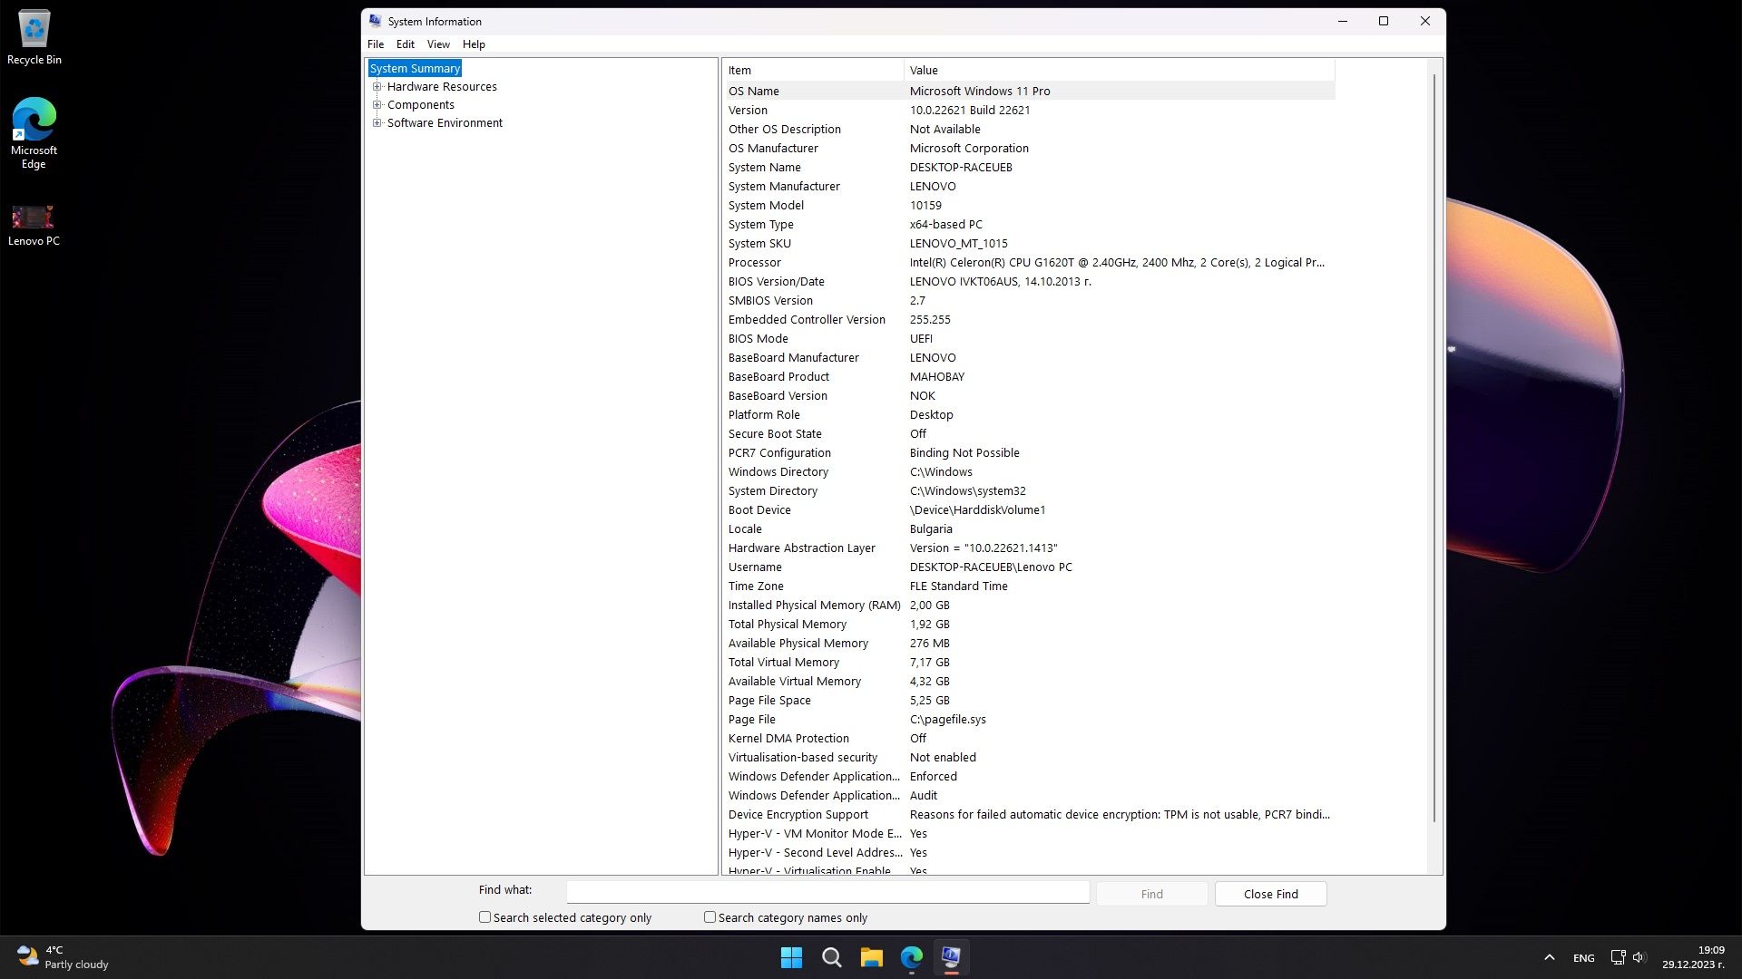Image resolution: width=1742 pixels, height=979 pixels.
Task: Open the View menu
Action: pos(438,44)
